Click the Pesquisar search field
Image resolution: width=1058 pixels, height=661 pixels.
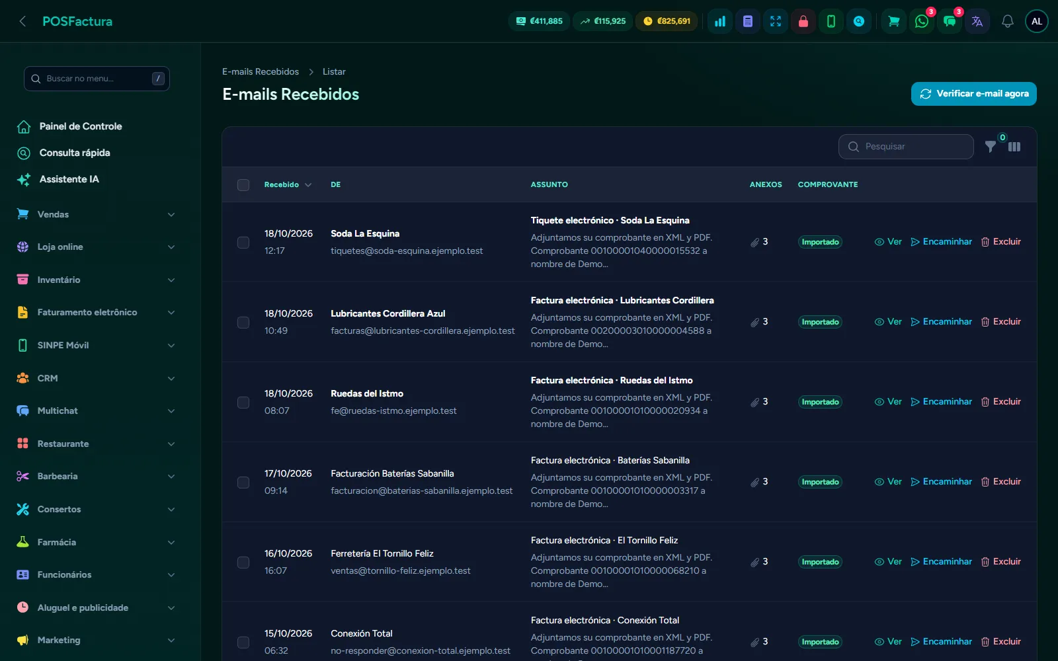906,147
